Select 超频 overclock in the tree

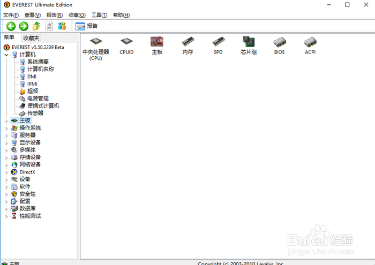click(x=29, y=92)
